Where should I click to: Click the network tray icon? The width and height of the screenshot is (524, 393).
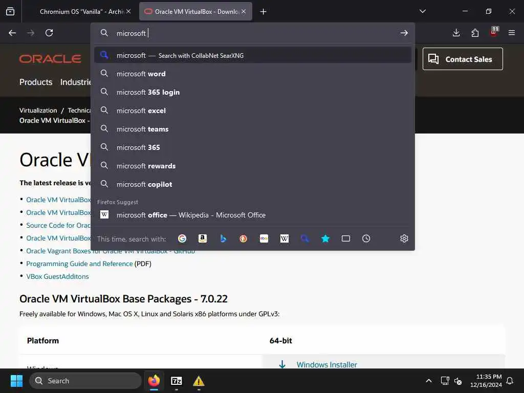(445, 381)
